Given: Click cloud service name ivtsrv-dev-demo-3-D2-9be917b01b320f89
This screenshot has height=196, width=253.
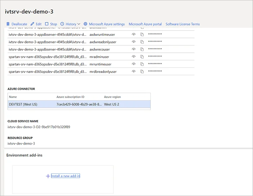Looking at the screenshot, I should tap(39, 127).
